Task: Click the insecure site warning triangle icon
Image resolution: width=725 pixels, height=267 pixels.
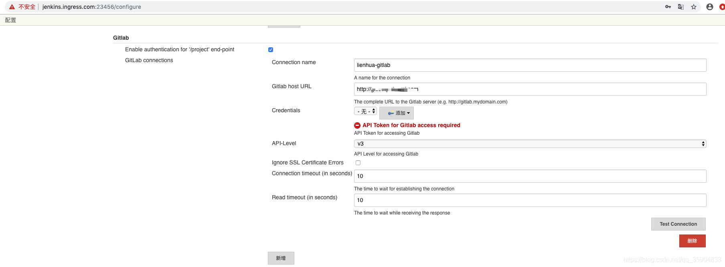Action: pos(12,7)
